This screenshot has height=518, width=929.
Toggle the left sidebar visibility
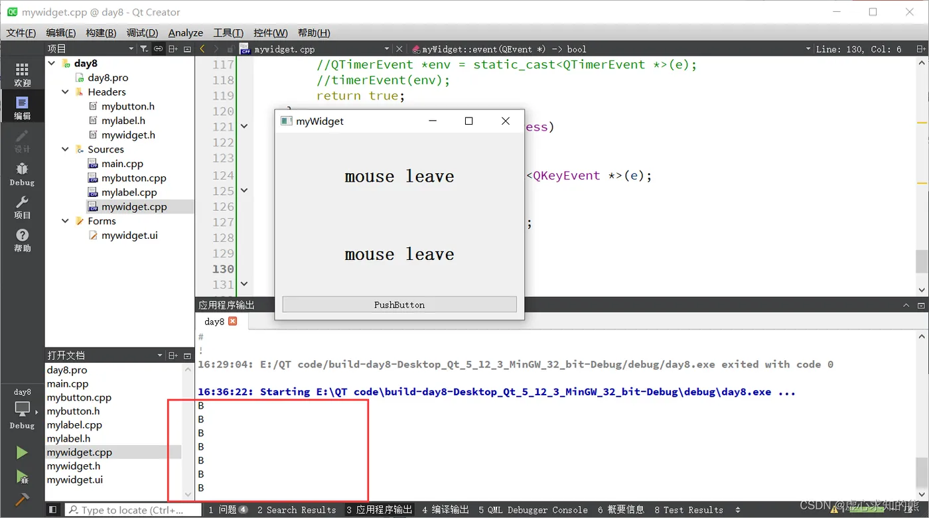click(x=53, y=509)
